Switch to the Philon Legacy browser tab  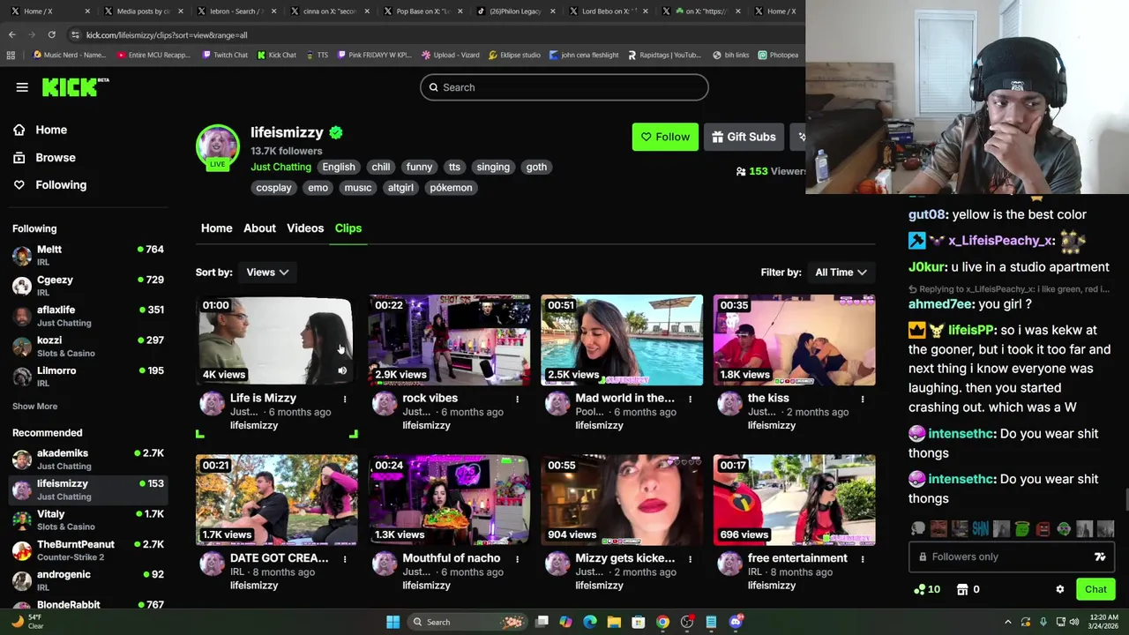513,11
